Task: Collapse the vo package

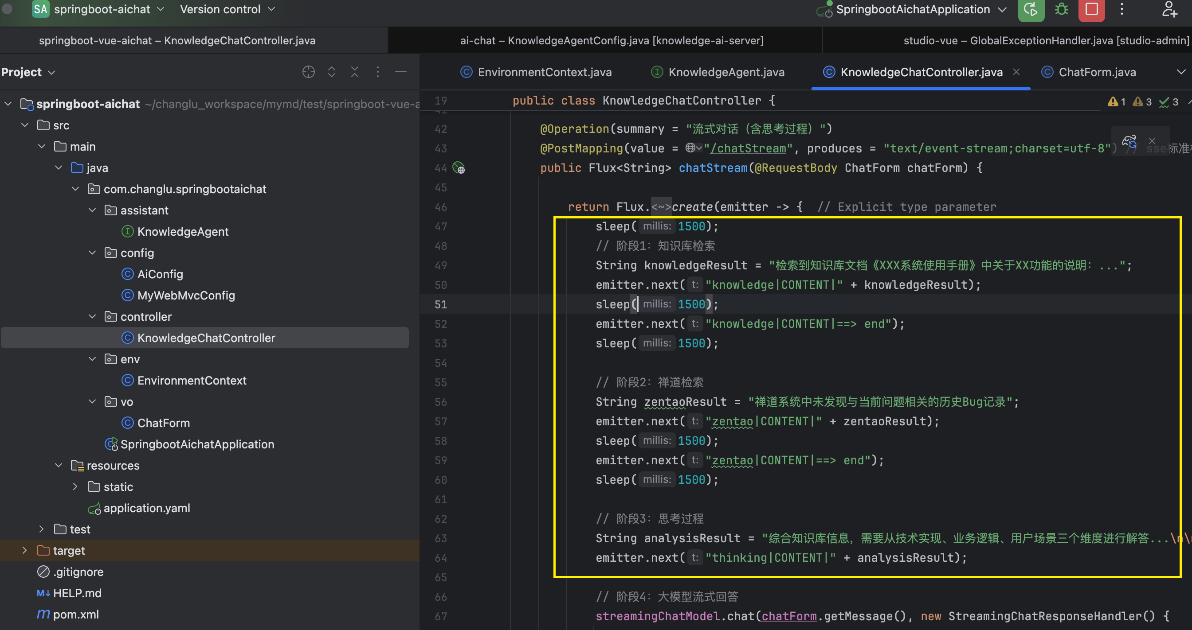Action: [x=92, y=402]
